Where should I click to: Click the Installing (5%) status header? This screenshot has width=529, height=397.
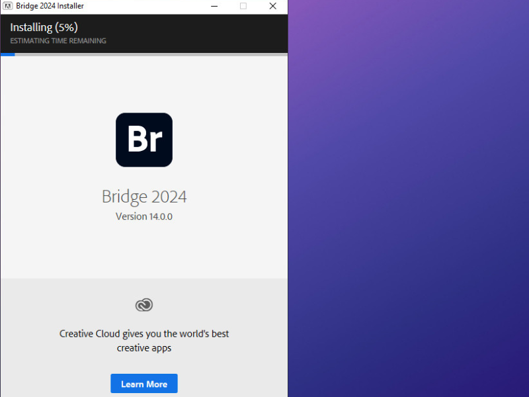(44, 27)
